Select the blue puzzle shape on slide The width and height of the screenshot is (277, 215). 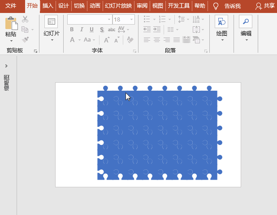coord(157,135)
